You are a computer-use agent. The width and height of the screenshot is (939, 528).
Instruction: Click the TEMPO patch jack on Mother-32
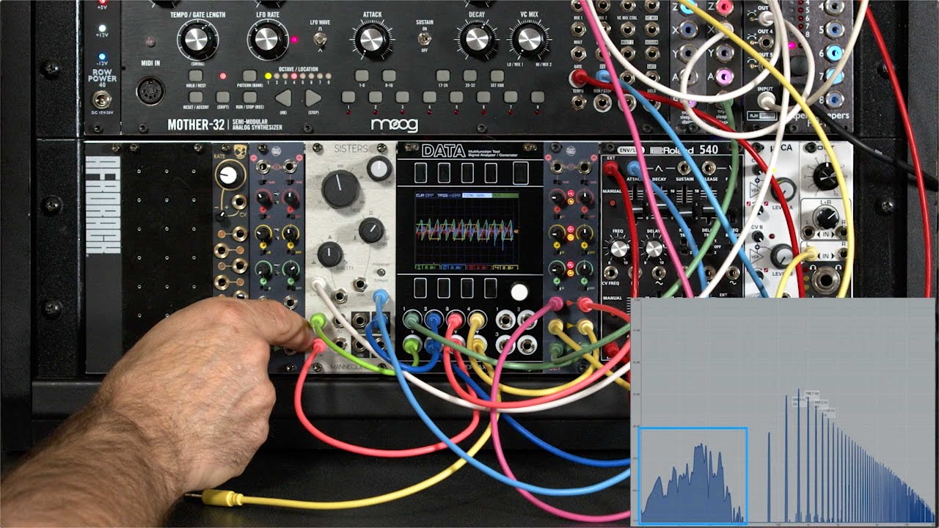580,102
